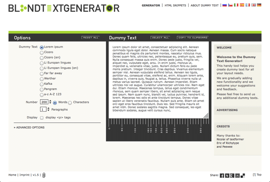Switch language via the Spanish flag
The image size is (270, 182).
242,5
